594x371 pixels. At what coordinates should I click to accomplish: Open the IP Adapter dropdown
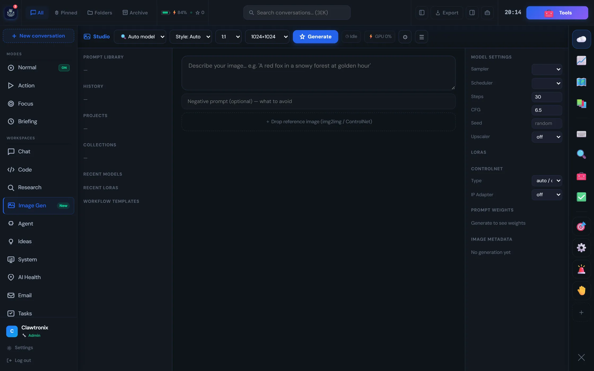547,195
